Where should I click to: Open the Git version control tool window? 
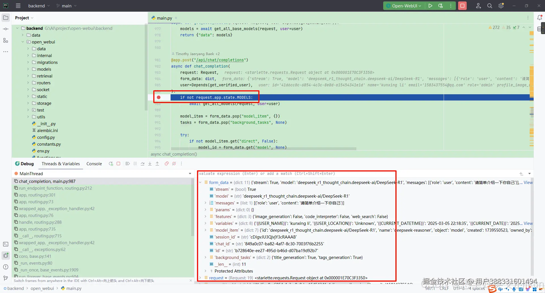click(6, 278)
